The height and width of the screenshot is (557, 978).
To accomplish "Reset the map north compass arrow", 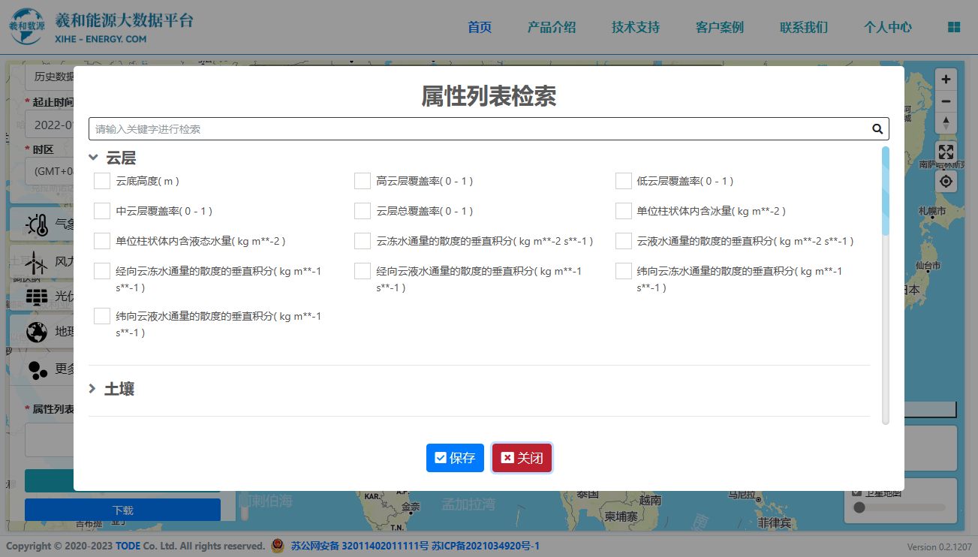I will [946, 123].
